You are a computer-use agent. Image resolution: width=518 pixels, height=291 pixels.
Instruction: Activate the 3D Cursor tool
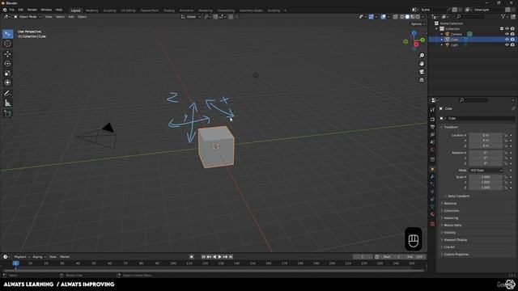click(7, 44)
